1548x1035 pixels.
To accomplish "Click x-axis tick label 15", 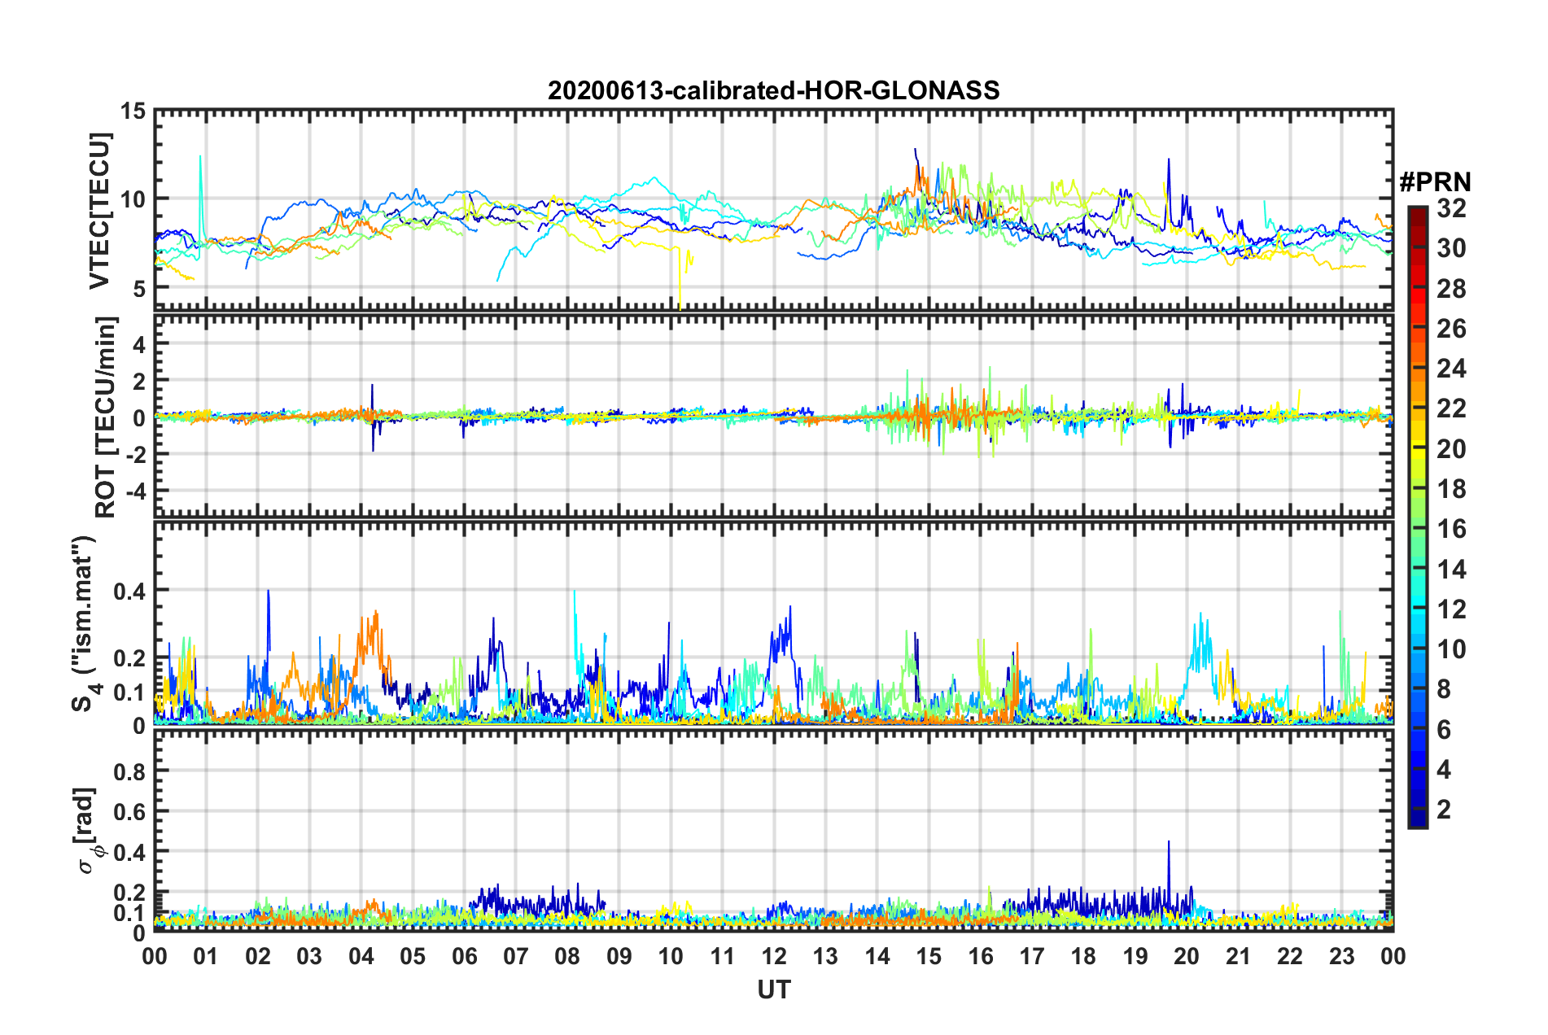I will [929, 956].
